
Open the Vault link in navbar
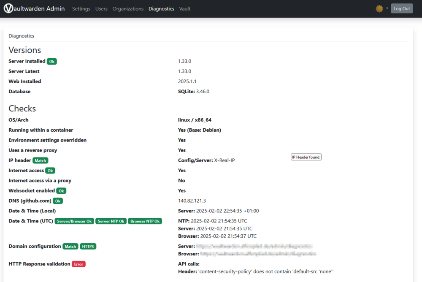(x=185, y=8)
